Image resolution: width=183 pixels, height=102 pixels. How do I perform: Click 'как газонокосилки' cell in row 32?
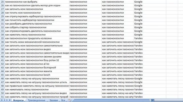pos(118,27)
